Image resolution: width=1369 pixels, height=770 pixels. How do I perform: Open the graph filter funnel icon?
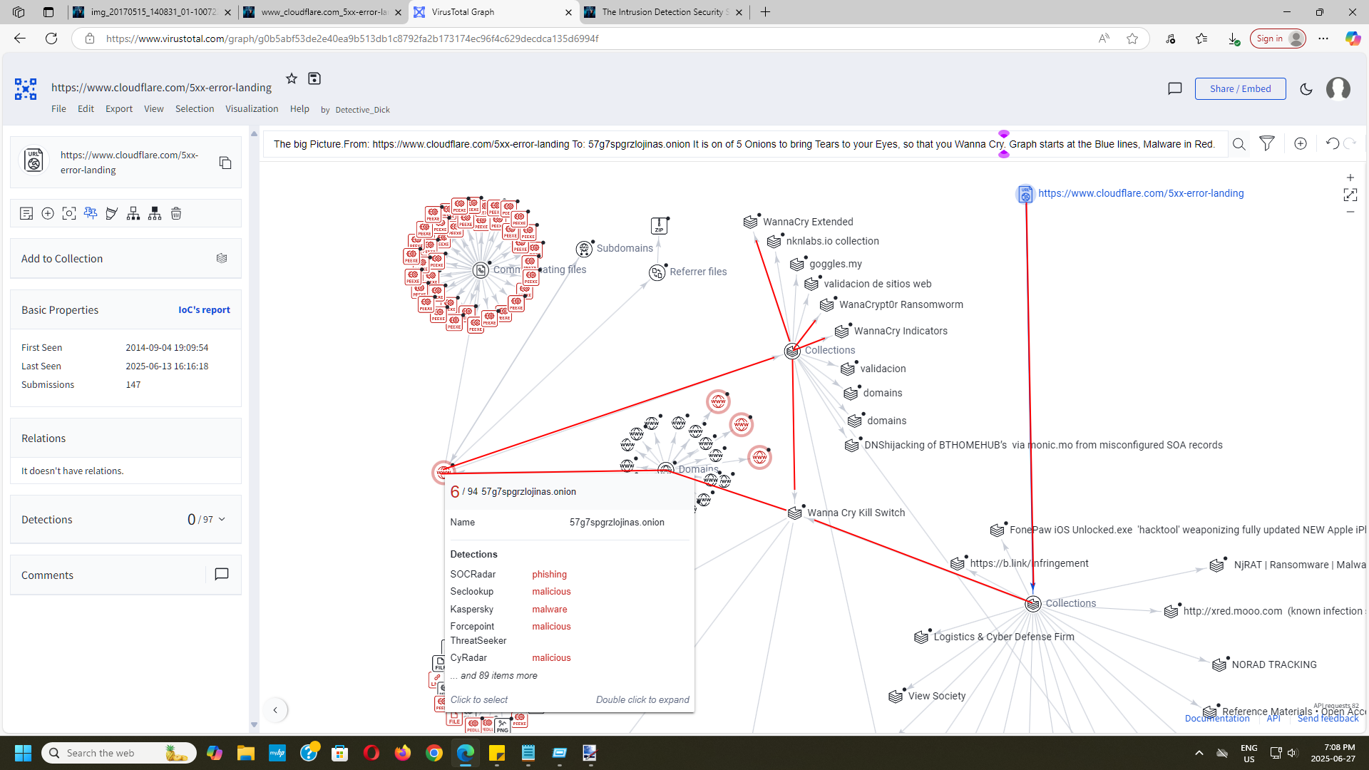pyautogui.click(x=1267, y=144)
